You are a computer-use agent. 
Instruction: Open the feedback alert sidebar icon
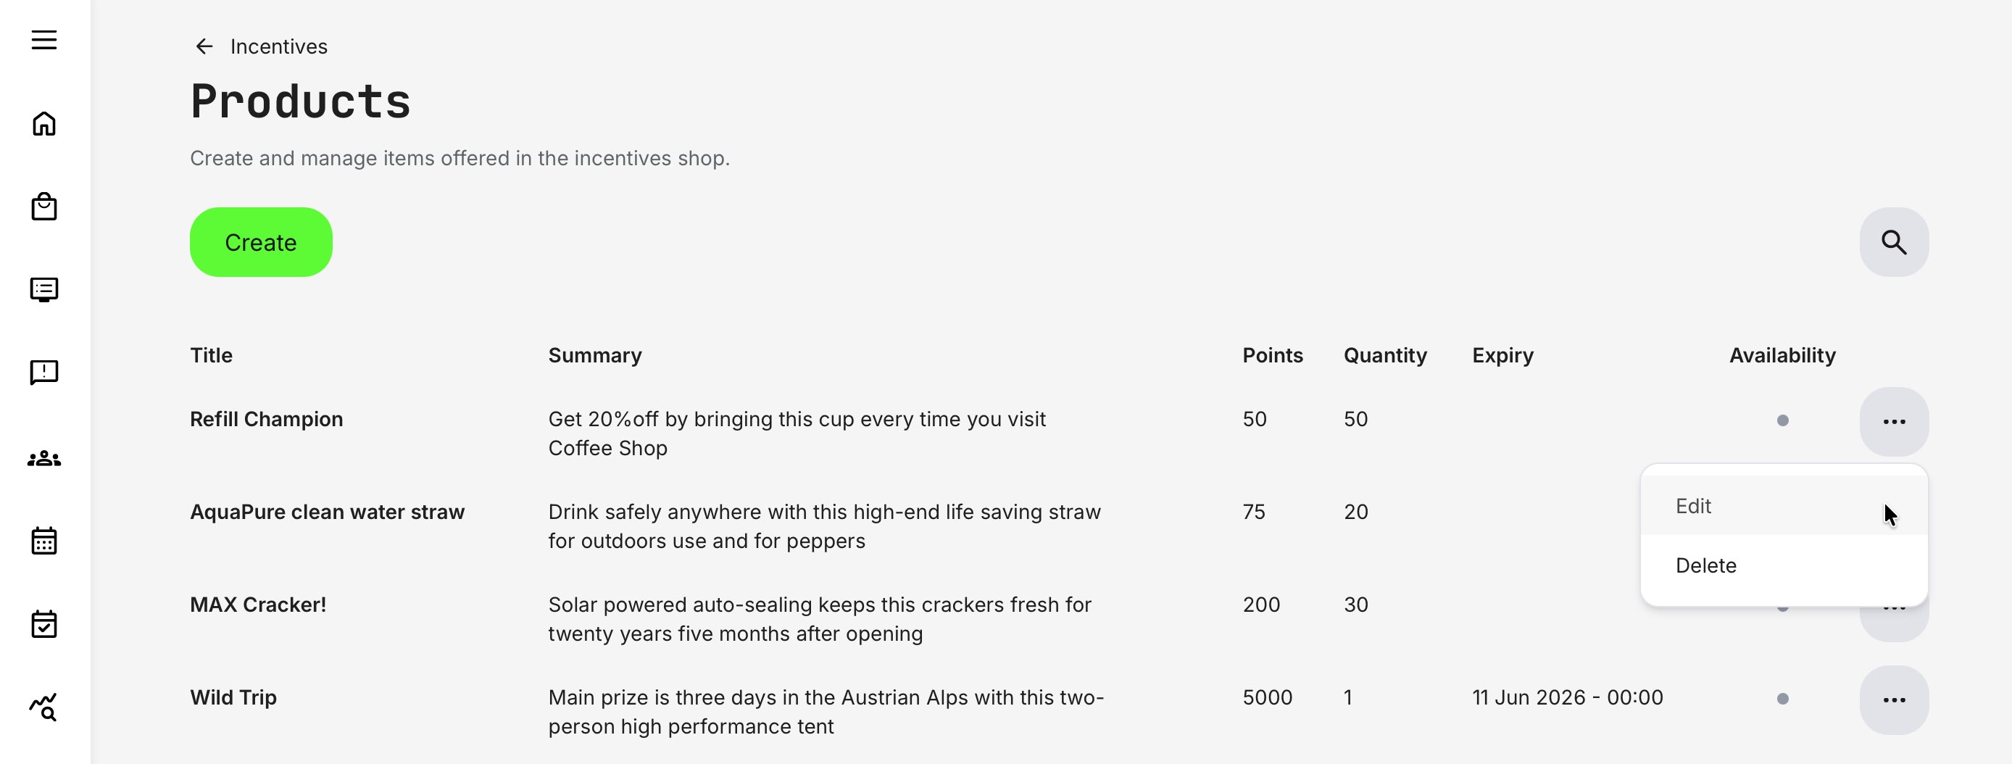click(x=44, y=373)
